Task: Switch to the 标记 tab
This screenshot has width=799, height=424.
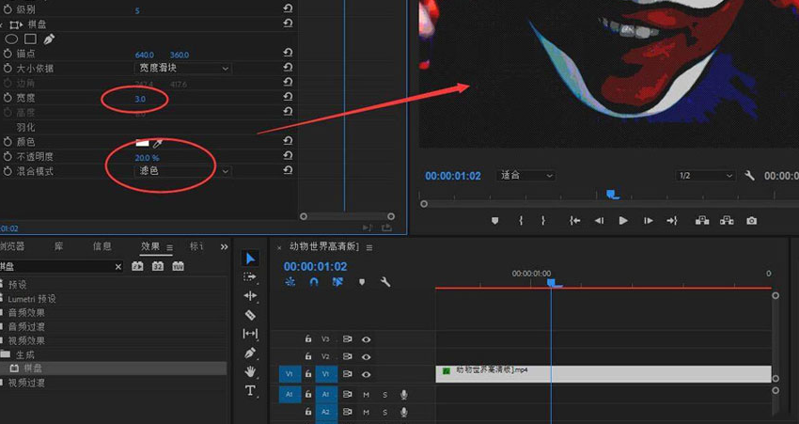Action: pos(196,246)
